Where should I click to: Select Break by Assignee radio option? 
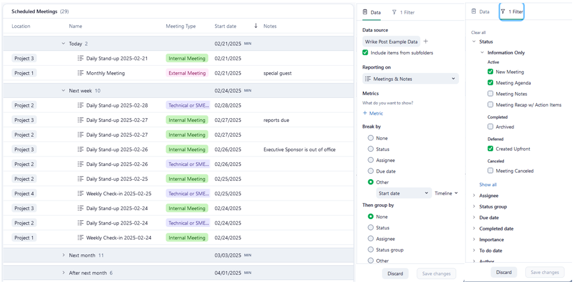tap(371, 160)
